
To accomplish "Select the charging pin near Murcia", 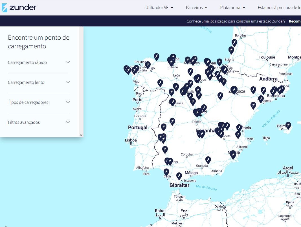I will point(233,154).
